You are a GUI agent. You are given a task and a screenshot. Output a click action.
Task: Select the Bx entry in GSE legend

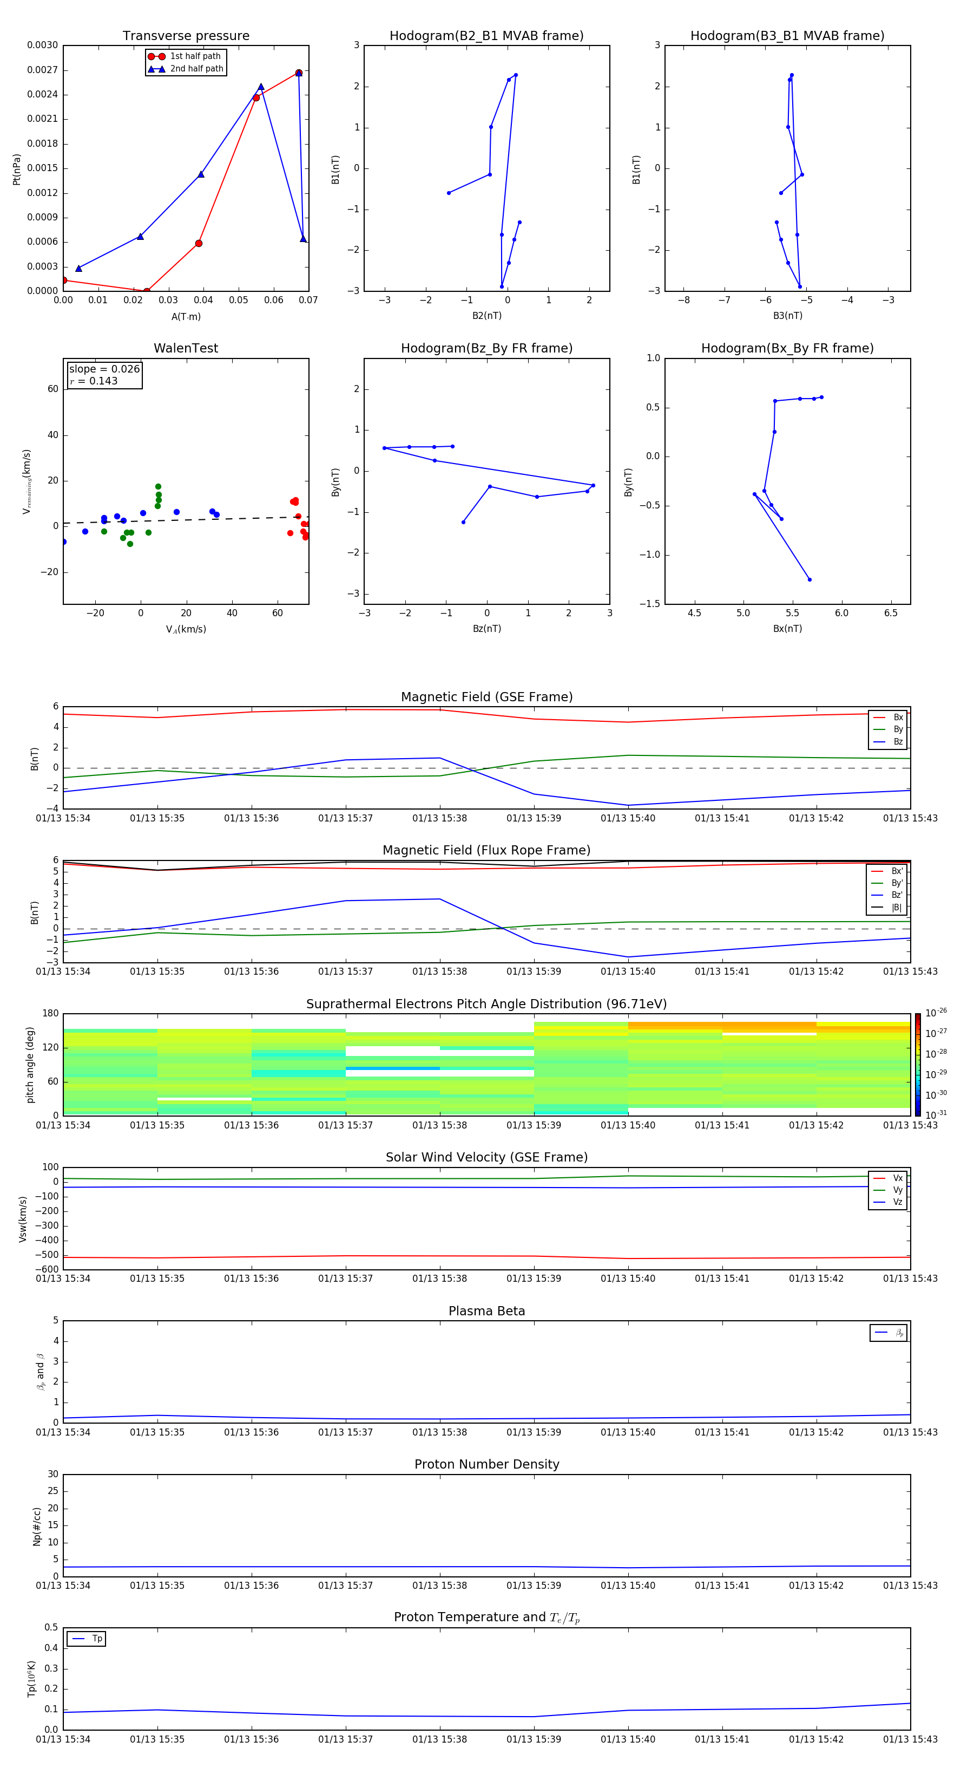click(x=888, y=718)
